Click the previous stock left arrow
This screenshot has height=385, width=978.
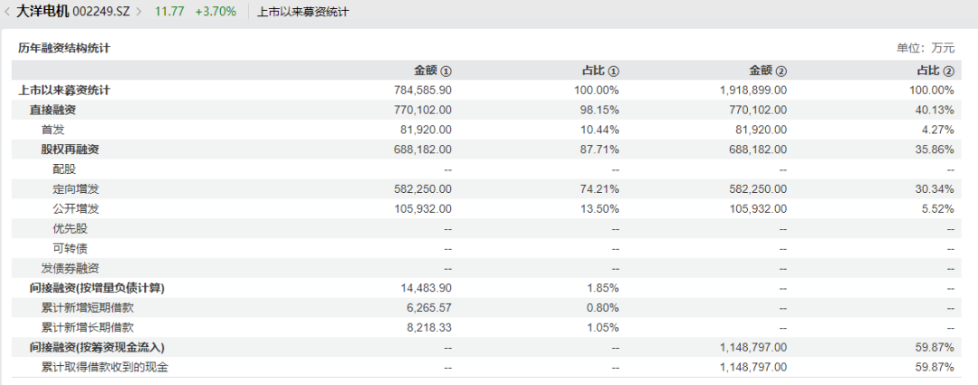pyautogui.click(x=7, y=12)
